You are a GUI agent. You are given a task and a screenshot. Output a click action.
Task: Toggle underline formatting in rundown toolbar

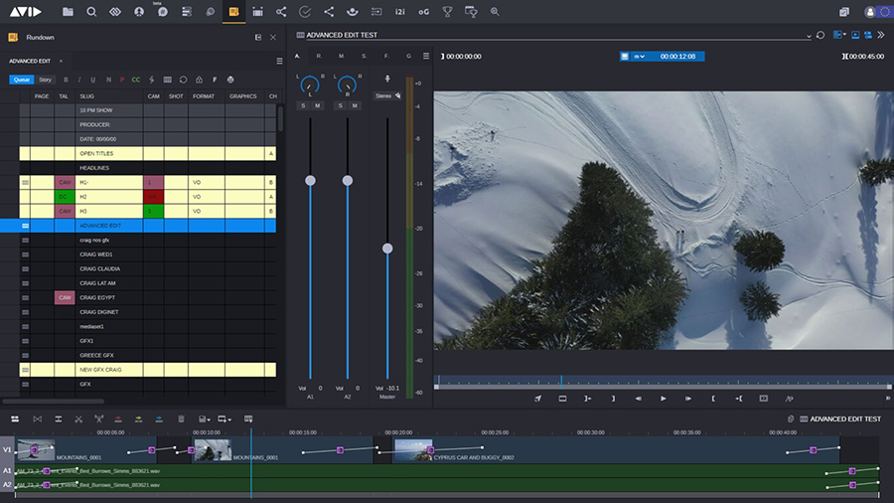[93, 80]
